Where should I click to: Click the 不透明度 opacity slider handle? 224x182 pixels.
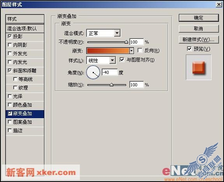[126, 42]
